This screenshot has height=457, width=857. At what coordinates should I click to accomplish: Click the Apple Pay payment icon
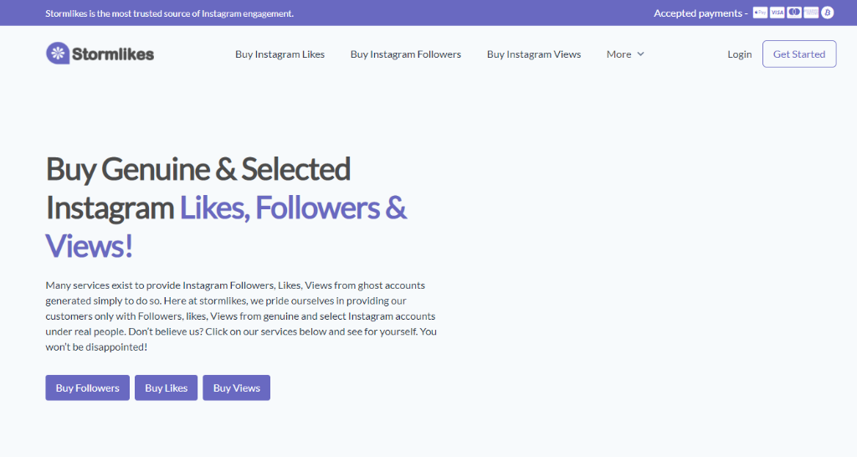tap(760, 13)
